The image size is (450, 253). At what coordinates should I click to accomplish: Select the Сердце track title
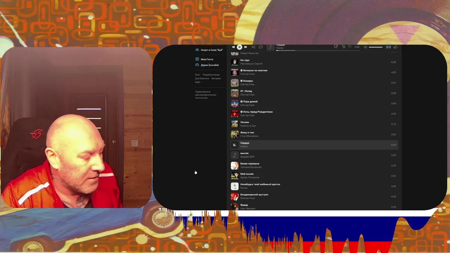coord(245,143)
